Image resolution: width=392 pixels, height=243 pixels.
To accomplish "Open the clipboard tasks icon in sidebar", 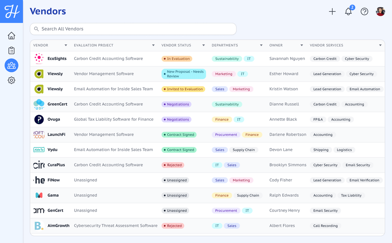I will click(x=11, y=51).
